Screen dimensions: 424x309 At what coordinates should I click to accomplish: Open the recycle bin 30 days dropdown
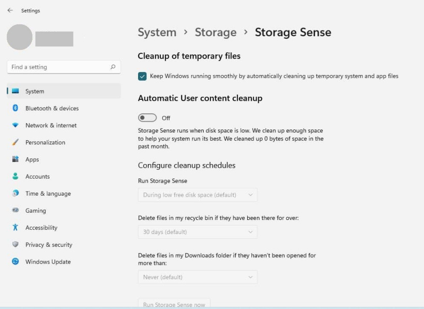tap(198, 232)
